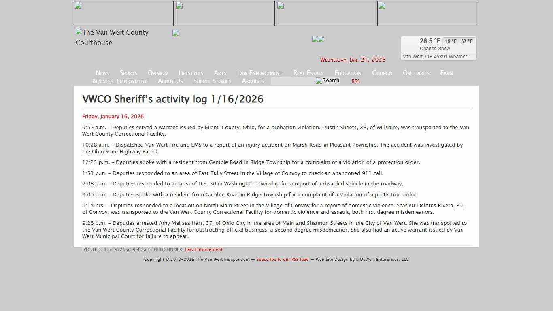Open the Business-Employment section
The height and width of the screenshot is (311, 553).
[119, 81]
